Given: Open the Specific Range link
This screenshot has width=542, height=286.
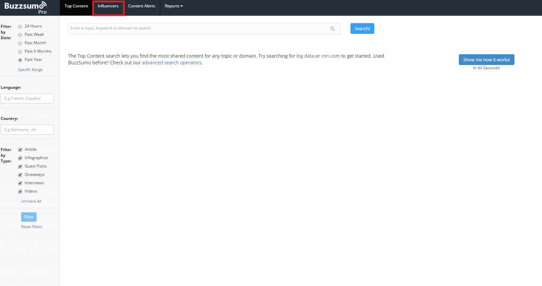Looking at the screenshot, I should click(30, 70).
